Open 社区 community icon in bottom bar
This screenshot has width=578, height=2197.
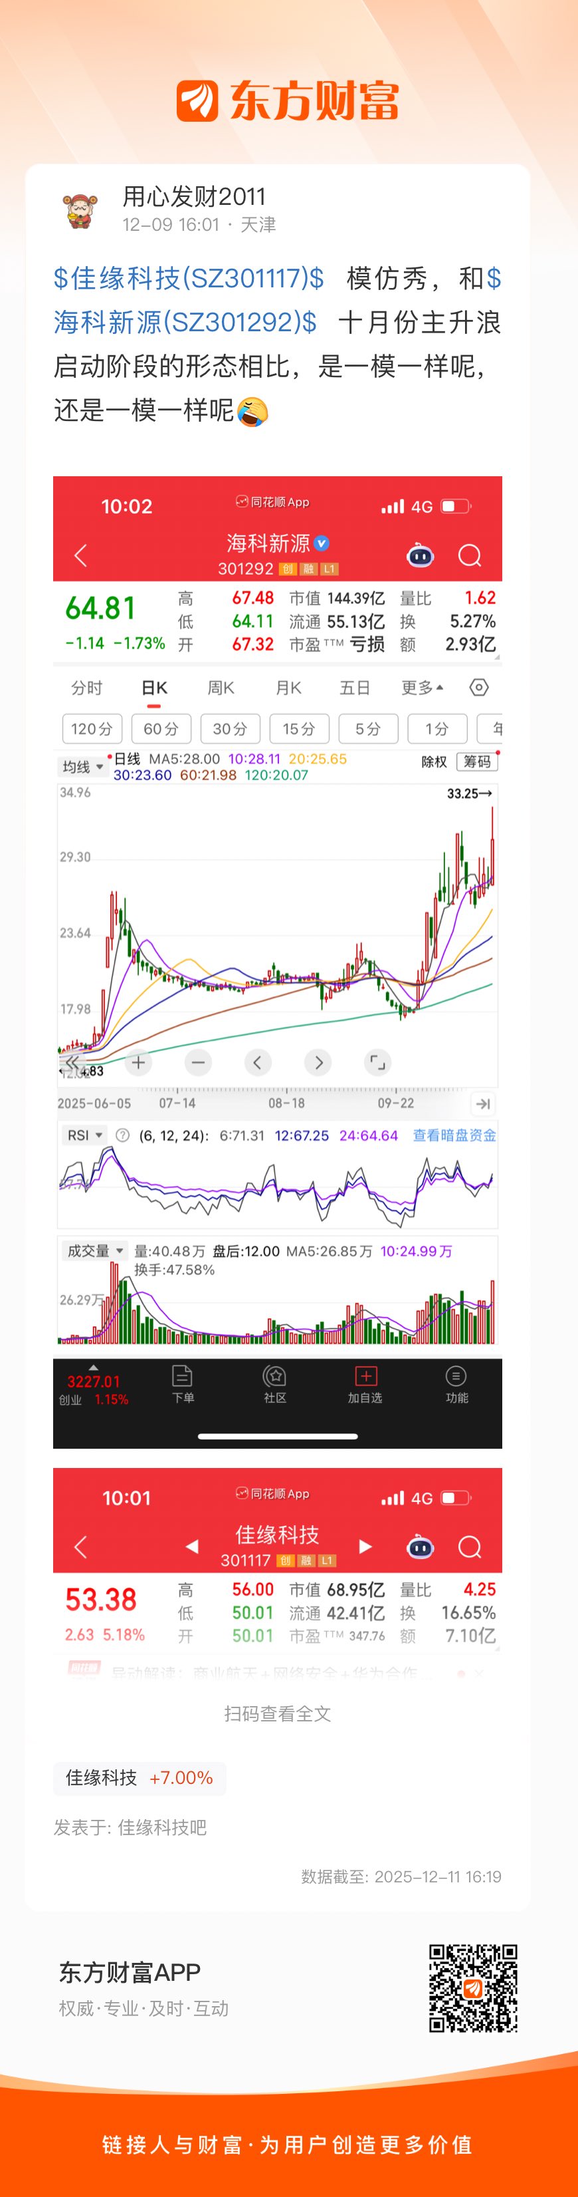(274, 1384)
